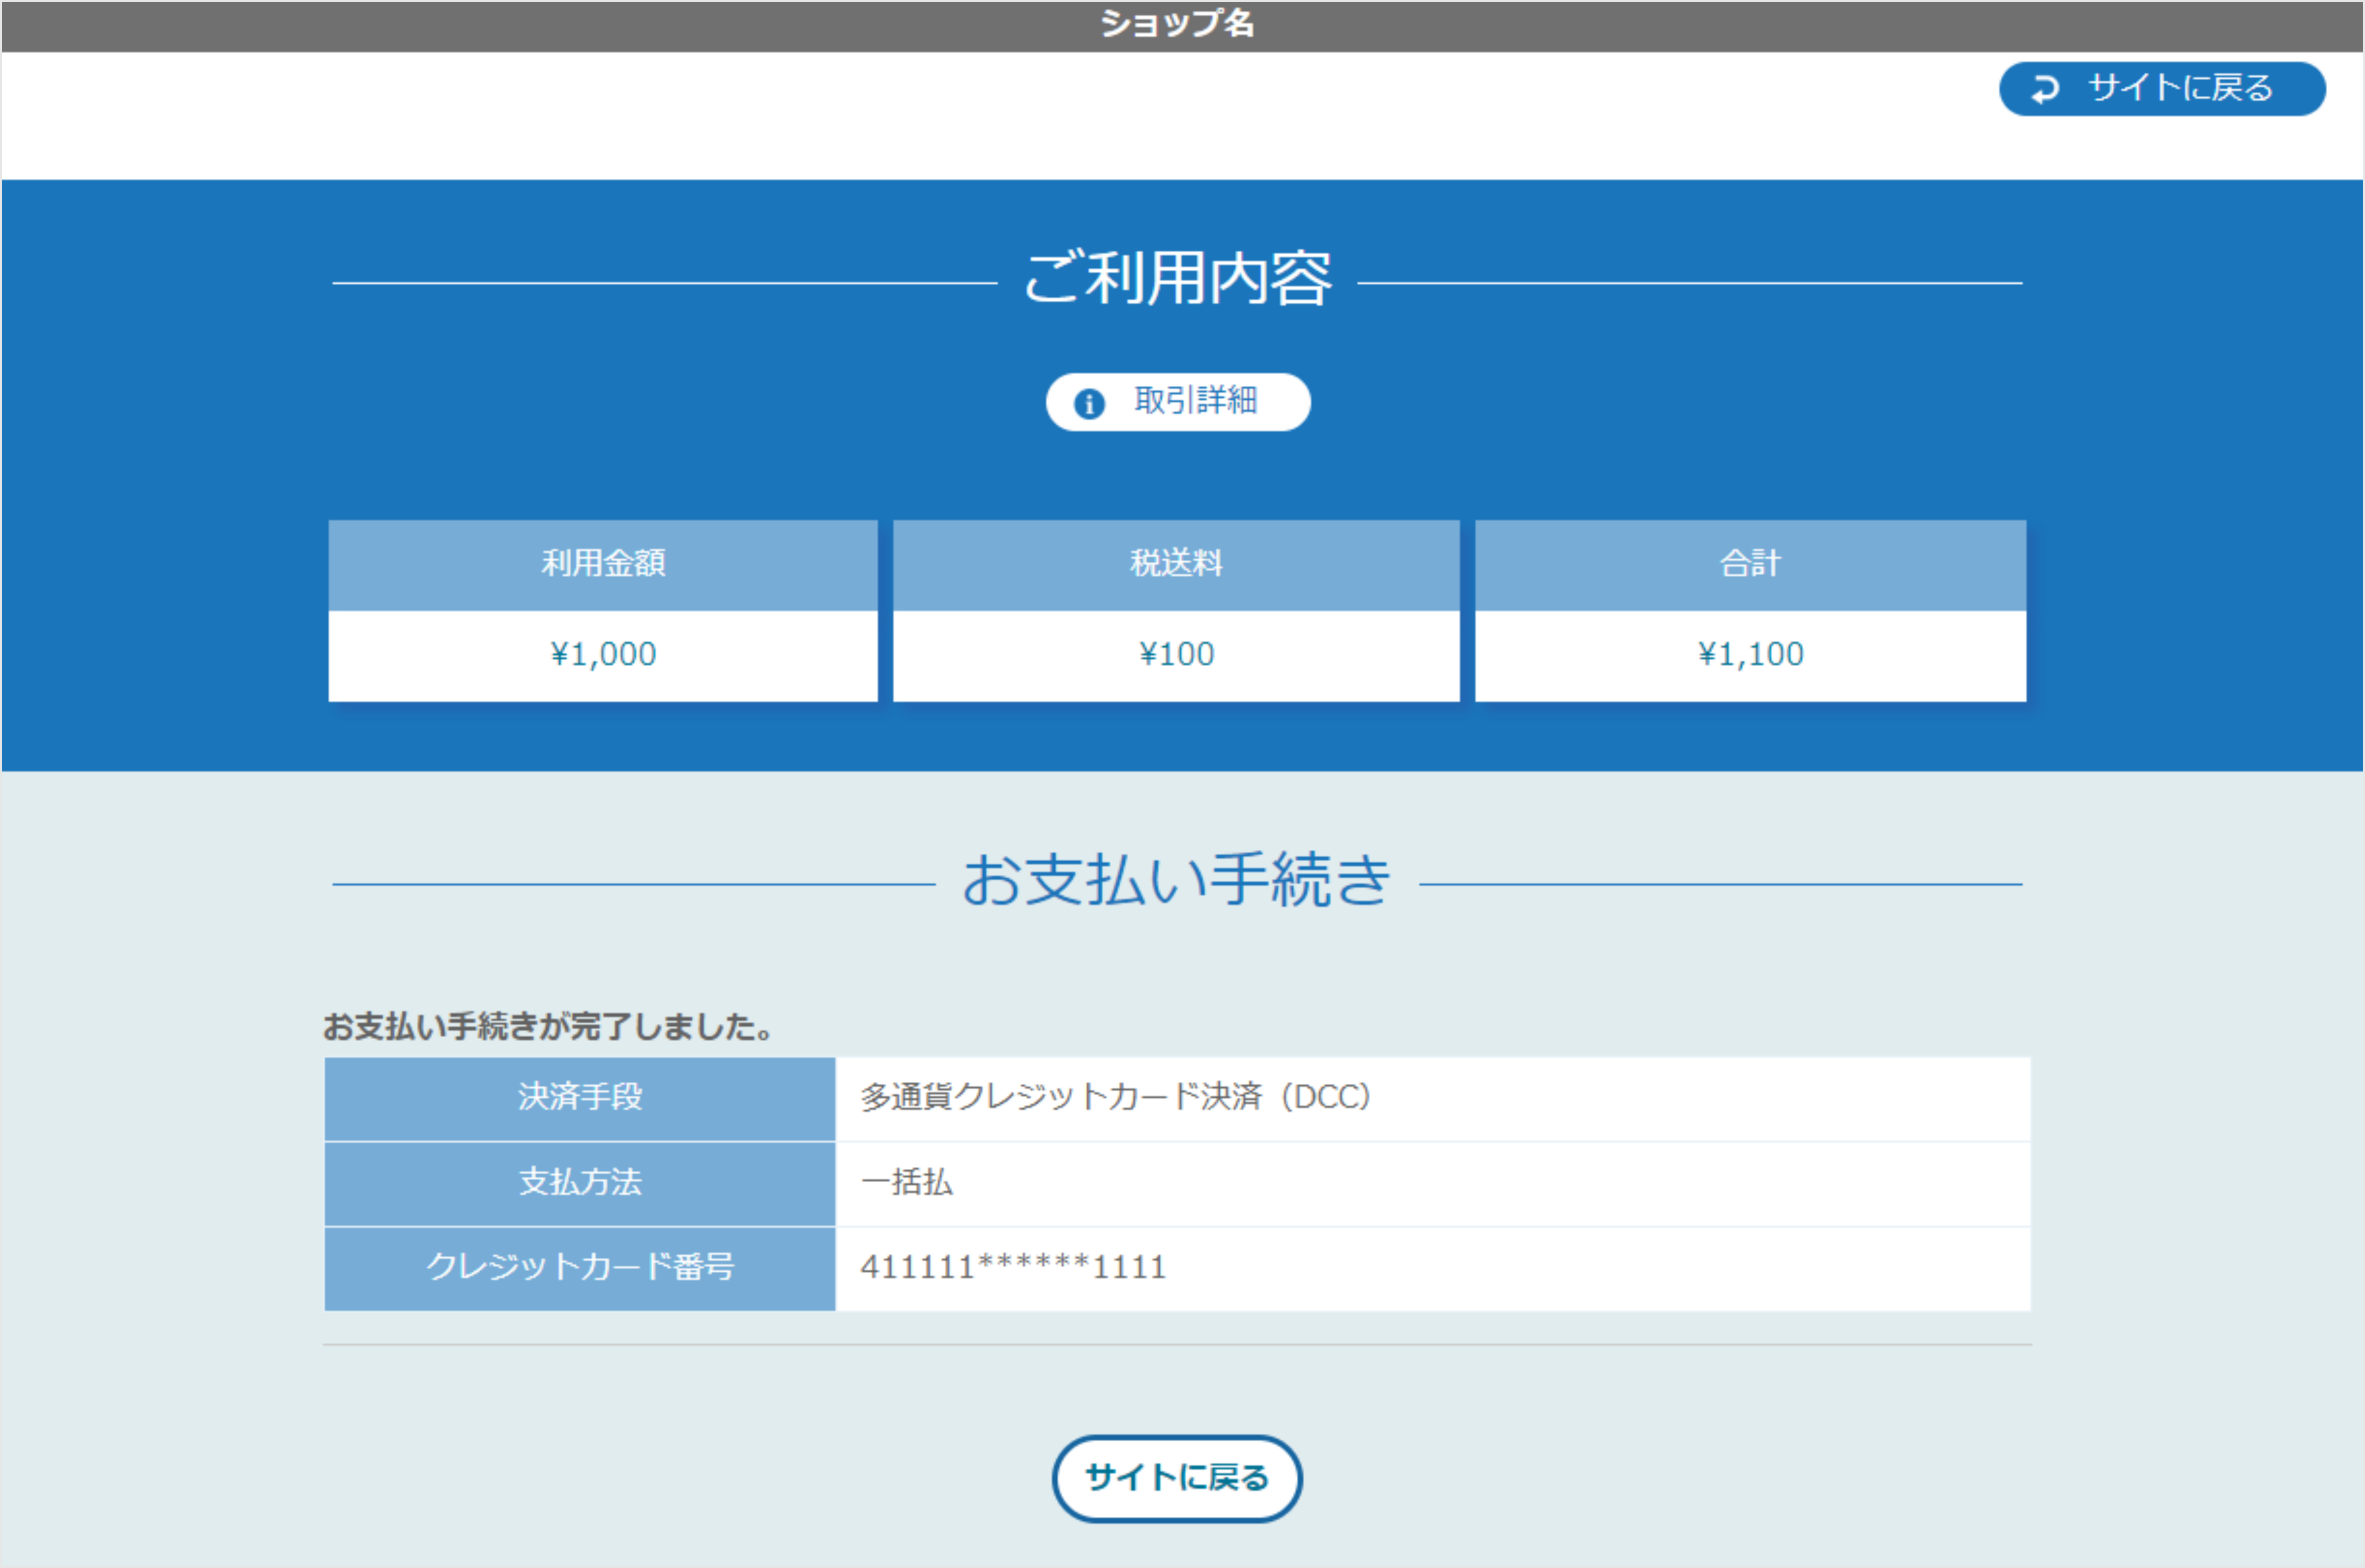Select the ¥1,100 total cell
Viewport: 2365px width, 1568px height.
[1749, 653]
